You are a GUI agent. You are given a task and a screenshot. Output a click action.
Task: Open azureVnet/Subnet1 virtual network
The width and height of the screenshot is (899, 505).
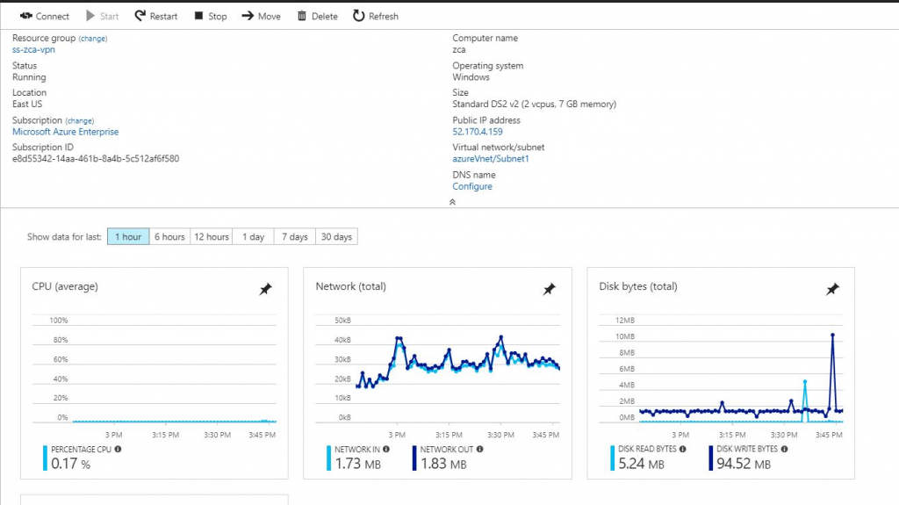[x=491, y=159]
